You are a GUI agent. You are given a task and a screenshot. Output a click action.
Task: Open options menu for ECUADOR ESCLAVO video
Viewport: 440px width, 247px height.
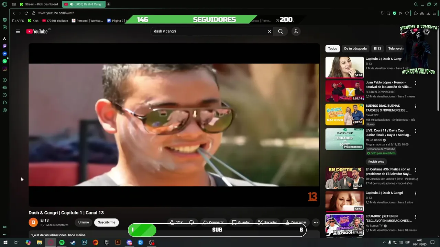click(416, 217)
